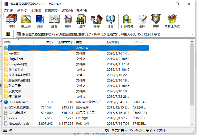Click the Comment (注释) toolbar icon
Viewport: 197px width, 135px height.
tap(143, 19)
